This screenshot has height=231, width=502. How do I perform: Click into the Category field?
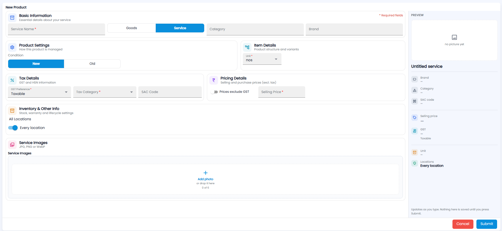[x=255, y=29]
